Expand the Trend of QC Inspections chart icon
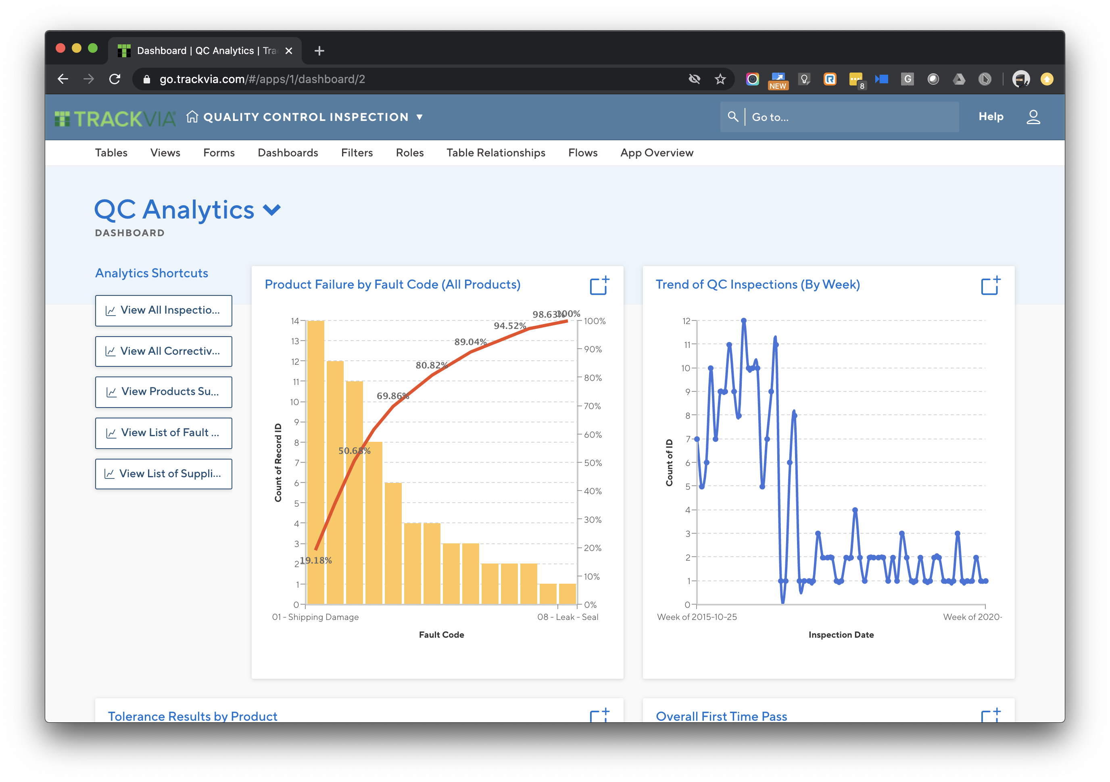Viewport: 1110px width, 782px height. point(991,285)
